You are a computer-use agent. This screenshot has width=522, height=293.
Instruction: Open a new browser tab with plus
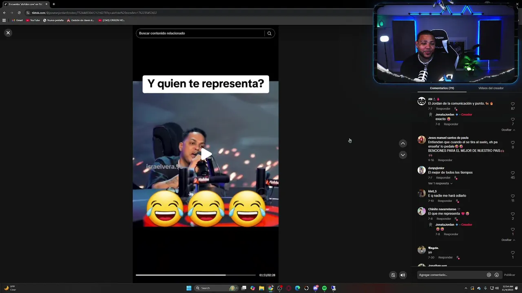coord(53,4)
